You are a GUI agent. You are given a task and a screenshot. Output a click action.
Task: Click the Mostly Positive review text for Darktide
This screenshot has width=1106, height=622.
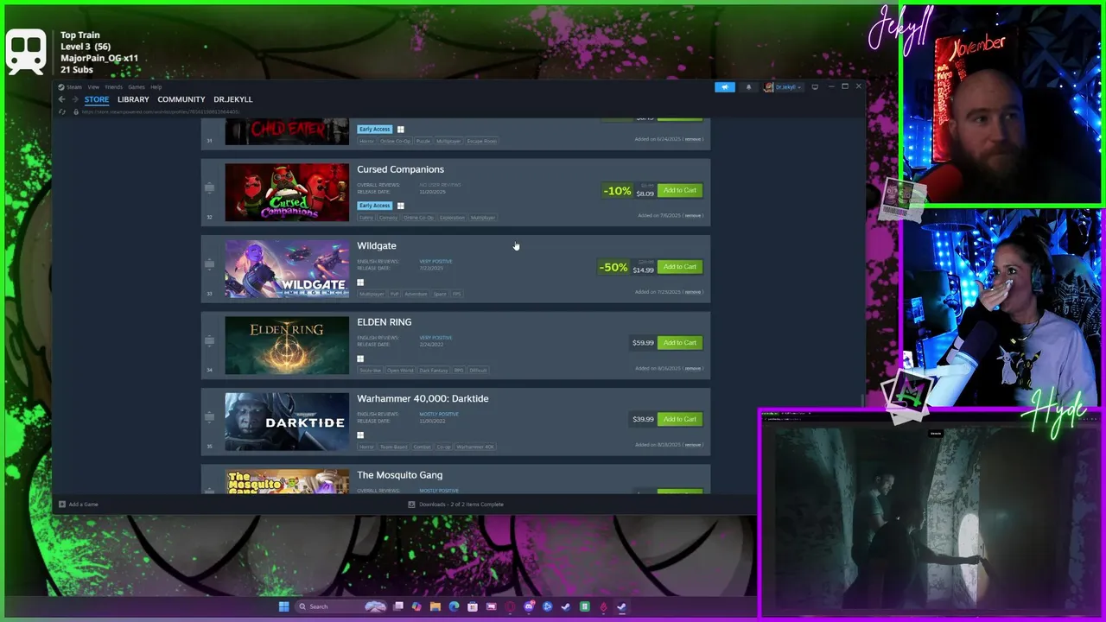pyautogui.click(x=439, y=414)
